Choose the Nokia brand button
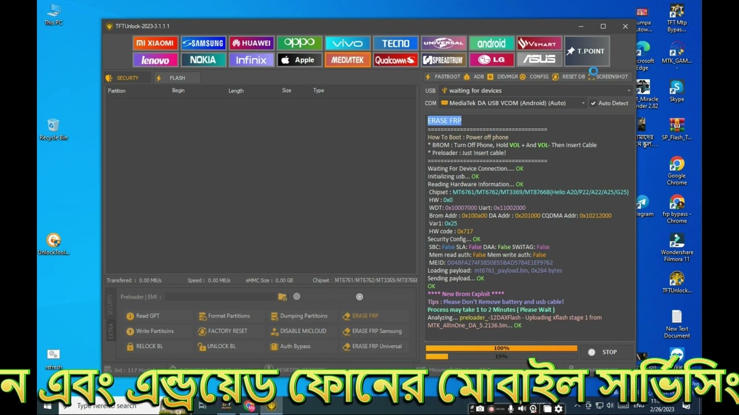 click(203, 60)
